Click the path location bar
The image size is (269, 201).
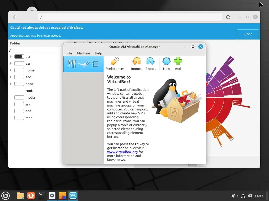tap(130, 17)
